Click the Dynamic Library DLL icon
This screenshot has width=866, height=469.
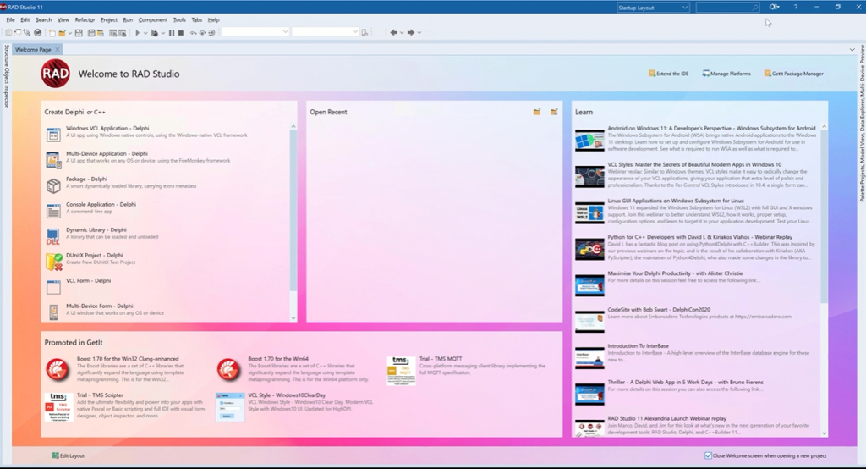53,236
